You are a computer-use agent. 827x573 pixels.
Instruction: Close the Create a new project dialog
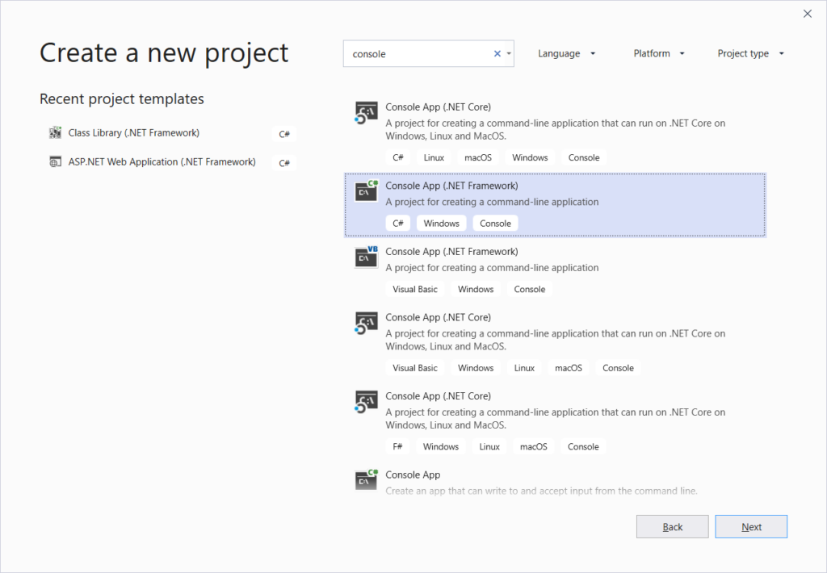point(807,14)
